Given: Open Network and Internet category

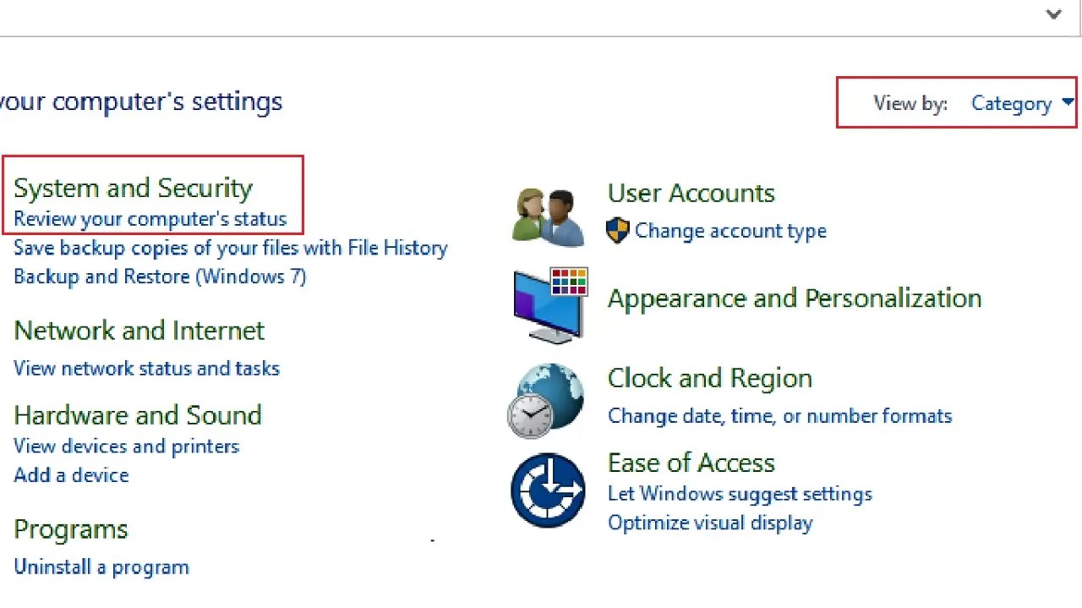Looking at the screenshot, I should click(x=139, y=331).
